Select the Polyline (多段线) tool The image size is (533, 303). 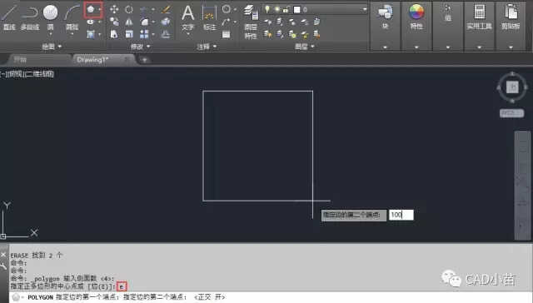30,17
